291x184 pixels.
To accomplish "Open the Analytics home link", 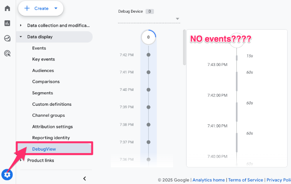I will pyautogui.click(x=209, y=180).
